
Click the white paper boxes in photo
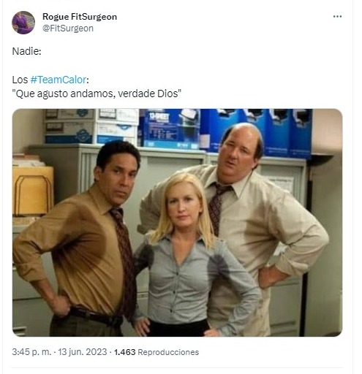91,126
